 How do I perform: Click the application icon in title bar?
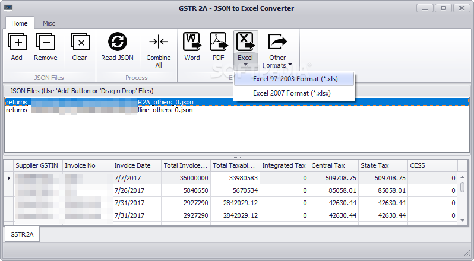(8, 8)
